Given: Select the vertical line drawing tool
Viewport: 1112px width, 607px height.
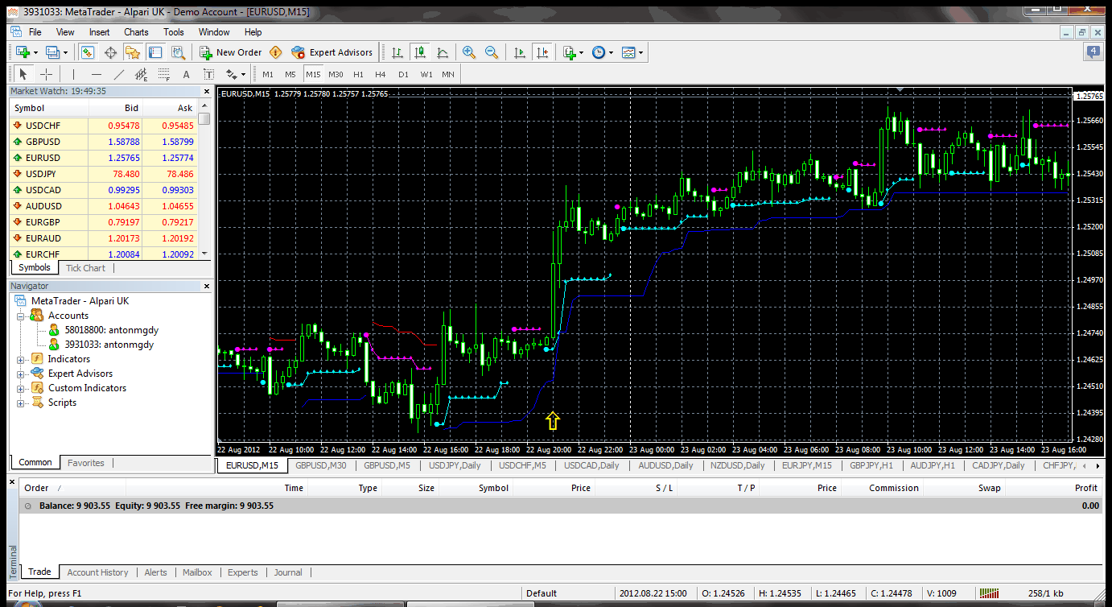Looking at the screenshot, I should coord(73,74).
